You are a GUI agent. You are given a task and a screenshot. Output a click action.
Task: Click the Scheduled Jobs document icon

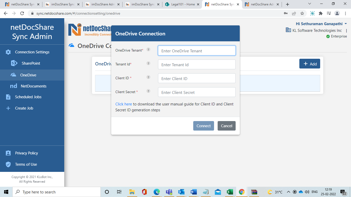tap(8, 97)
